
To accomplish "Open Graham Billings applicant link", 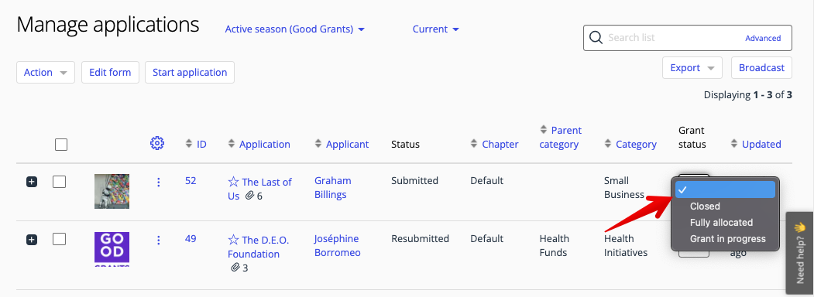I will [332, 188].
